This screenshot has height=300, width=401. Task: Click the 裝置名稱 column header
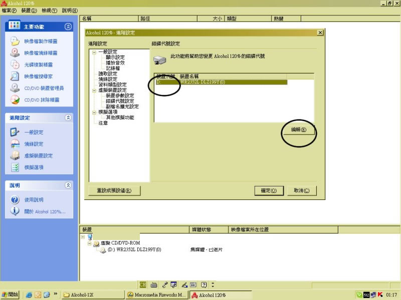(232, 76)
